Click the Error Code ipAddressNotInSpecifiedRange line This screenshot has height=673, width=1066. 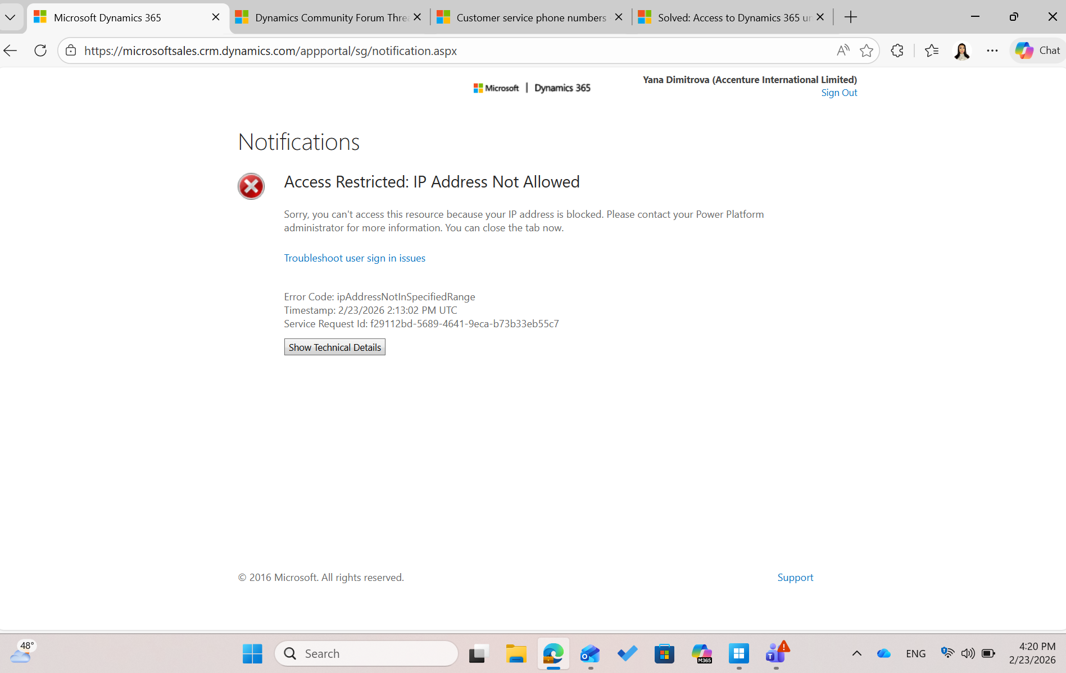(380, 296)
